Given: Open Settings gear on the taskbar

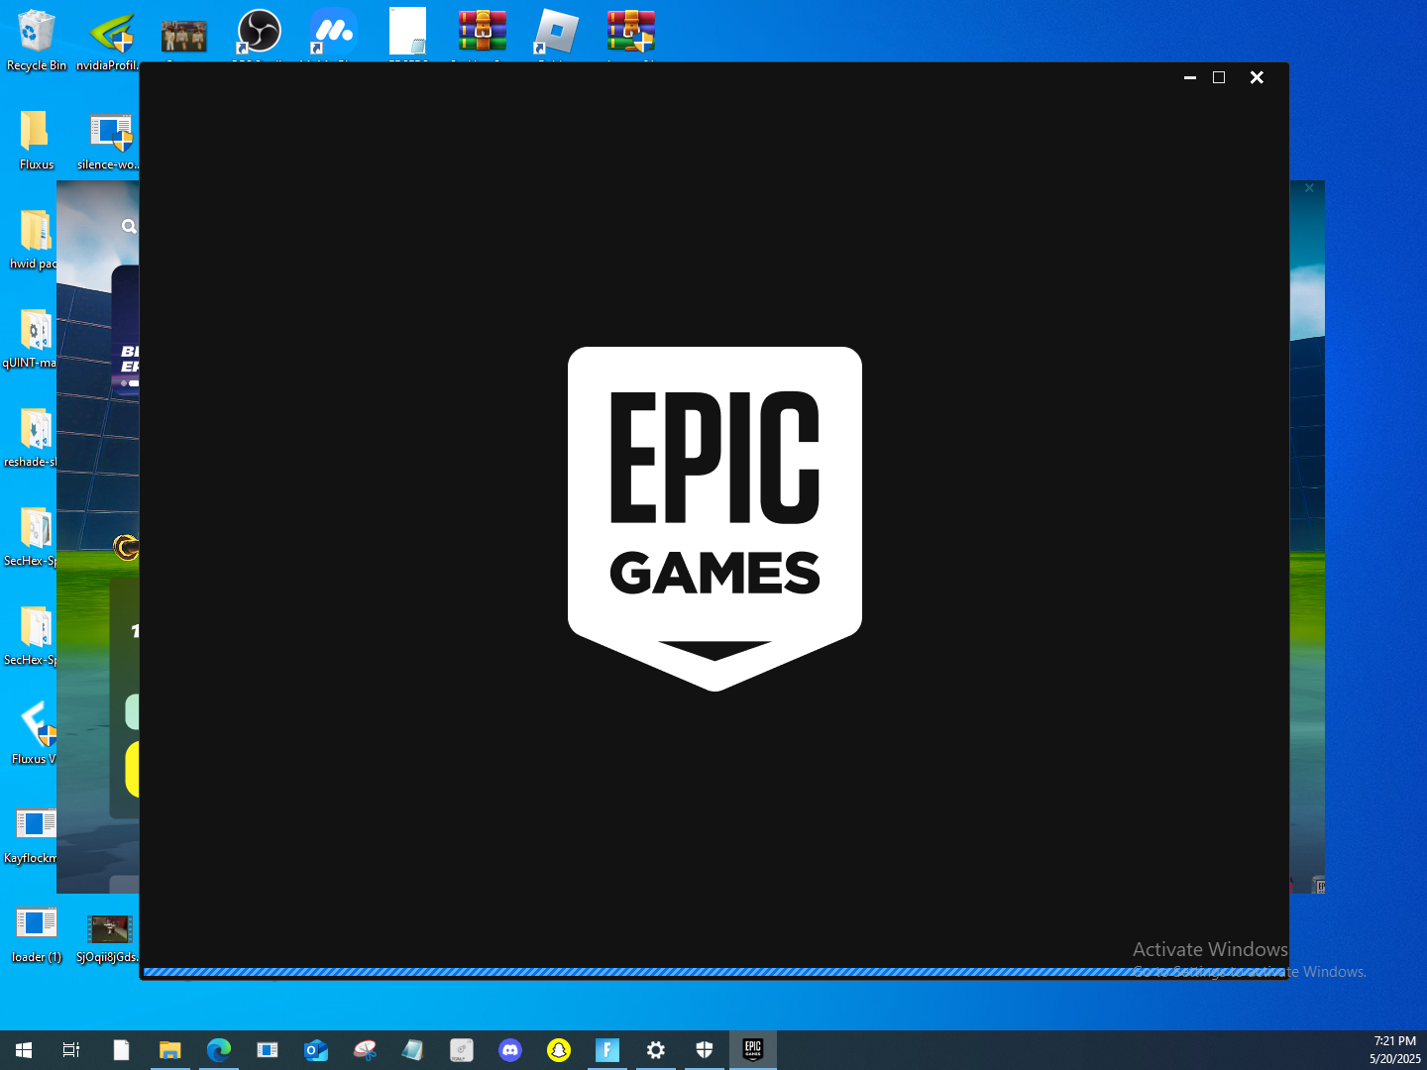Looking at the screenshot, I should pos(656,1050).
